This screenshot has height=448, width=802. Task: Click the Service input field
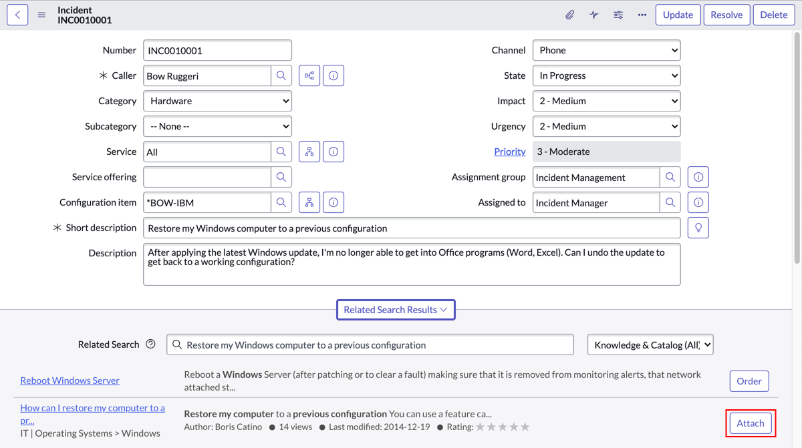(x=207, y=152)
